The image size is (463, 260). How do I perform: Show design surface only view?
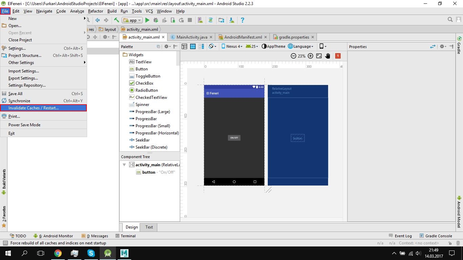[184, 46]
